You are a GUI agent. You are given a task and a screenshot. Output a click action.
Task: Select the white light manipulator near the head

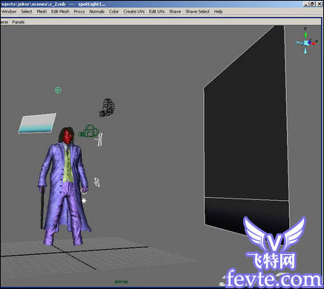tap(99, 139)
